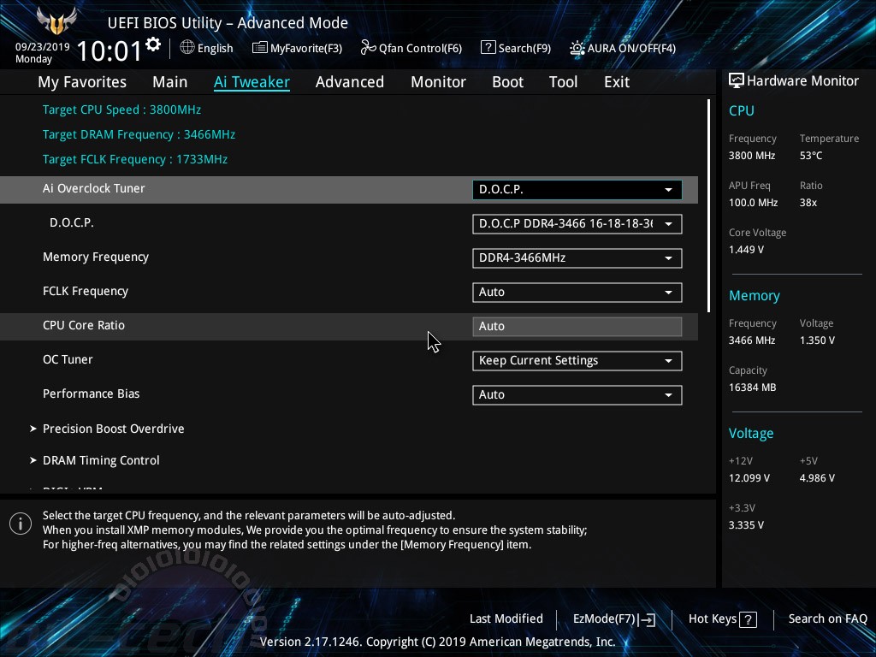This screenshot has height=657, width=876.
Task: Click the Search(F9) label
Action: tap(524, 48)
